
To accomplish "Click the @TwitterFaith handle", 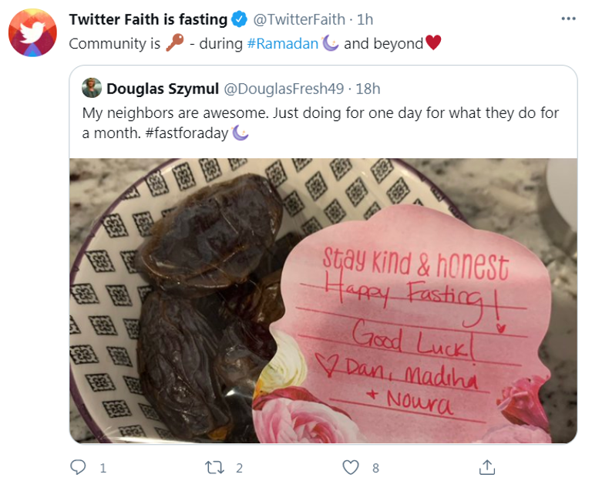I will (x=291, y=19).
